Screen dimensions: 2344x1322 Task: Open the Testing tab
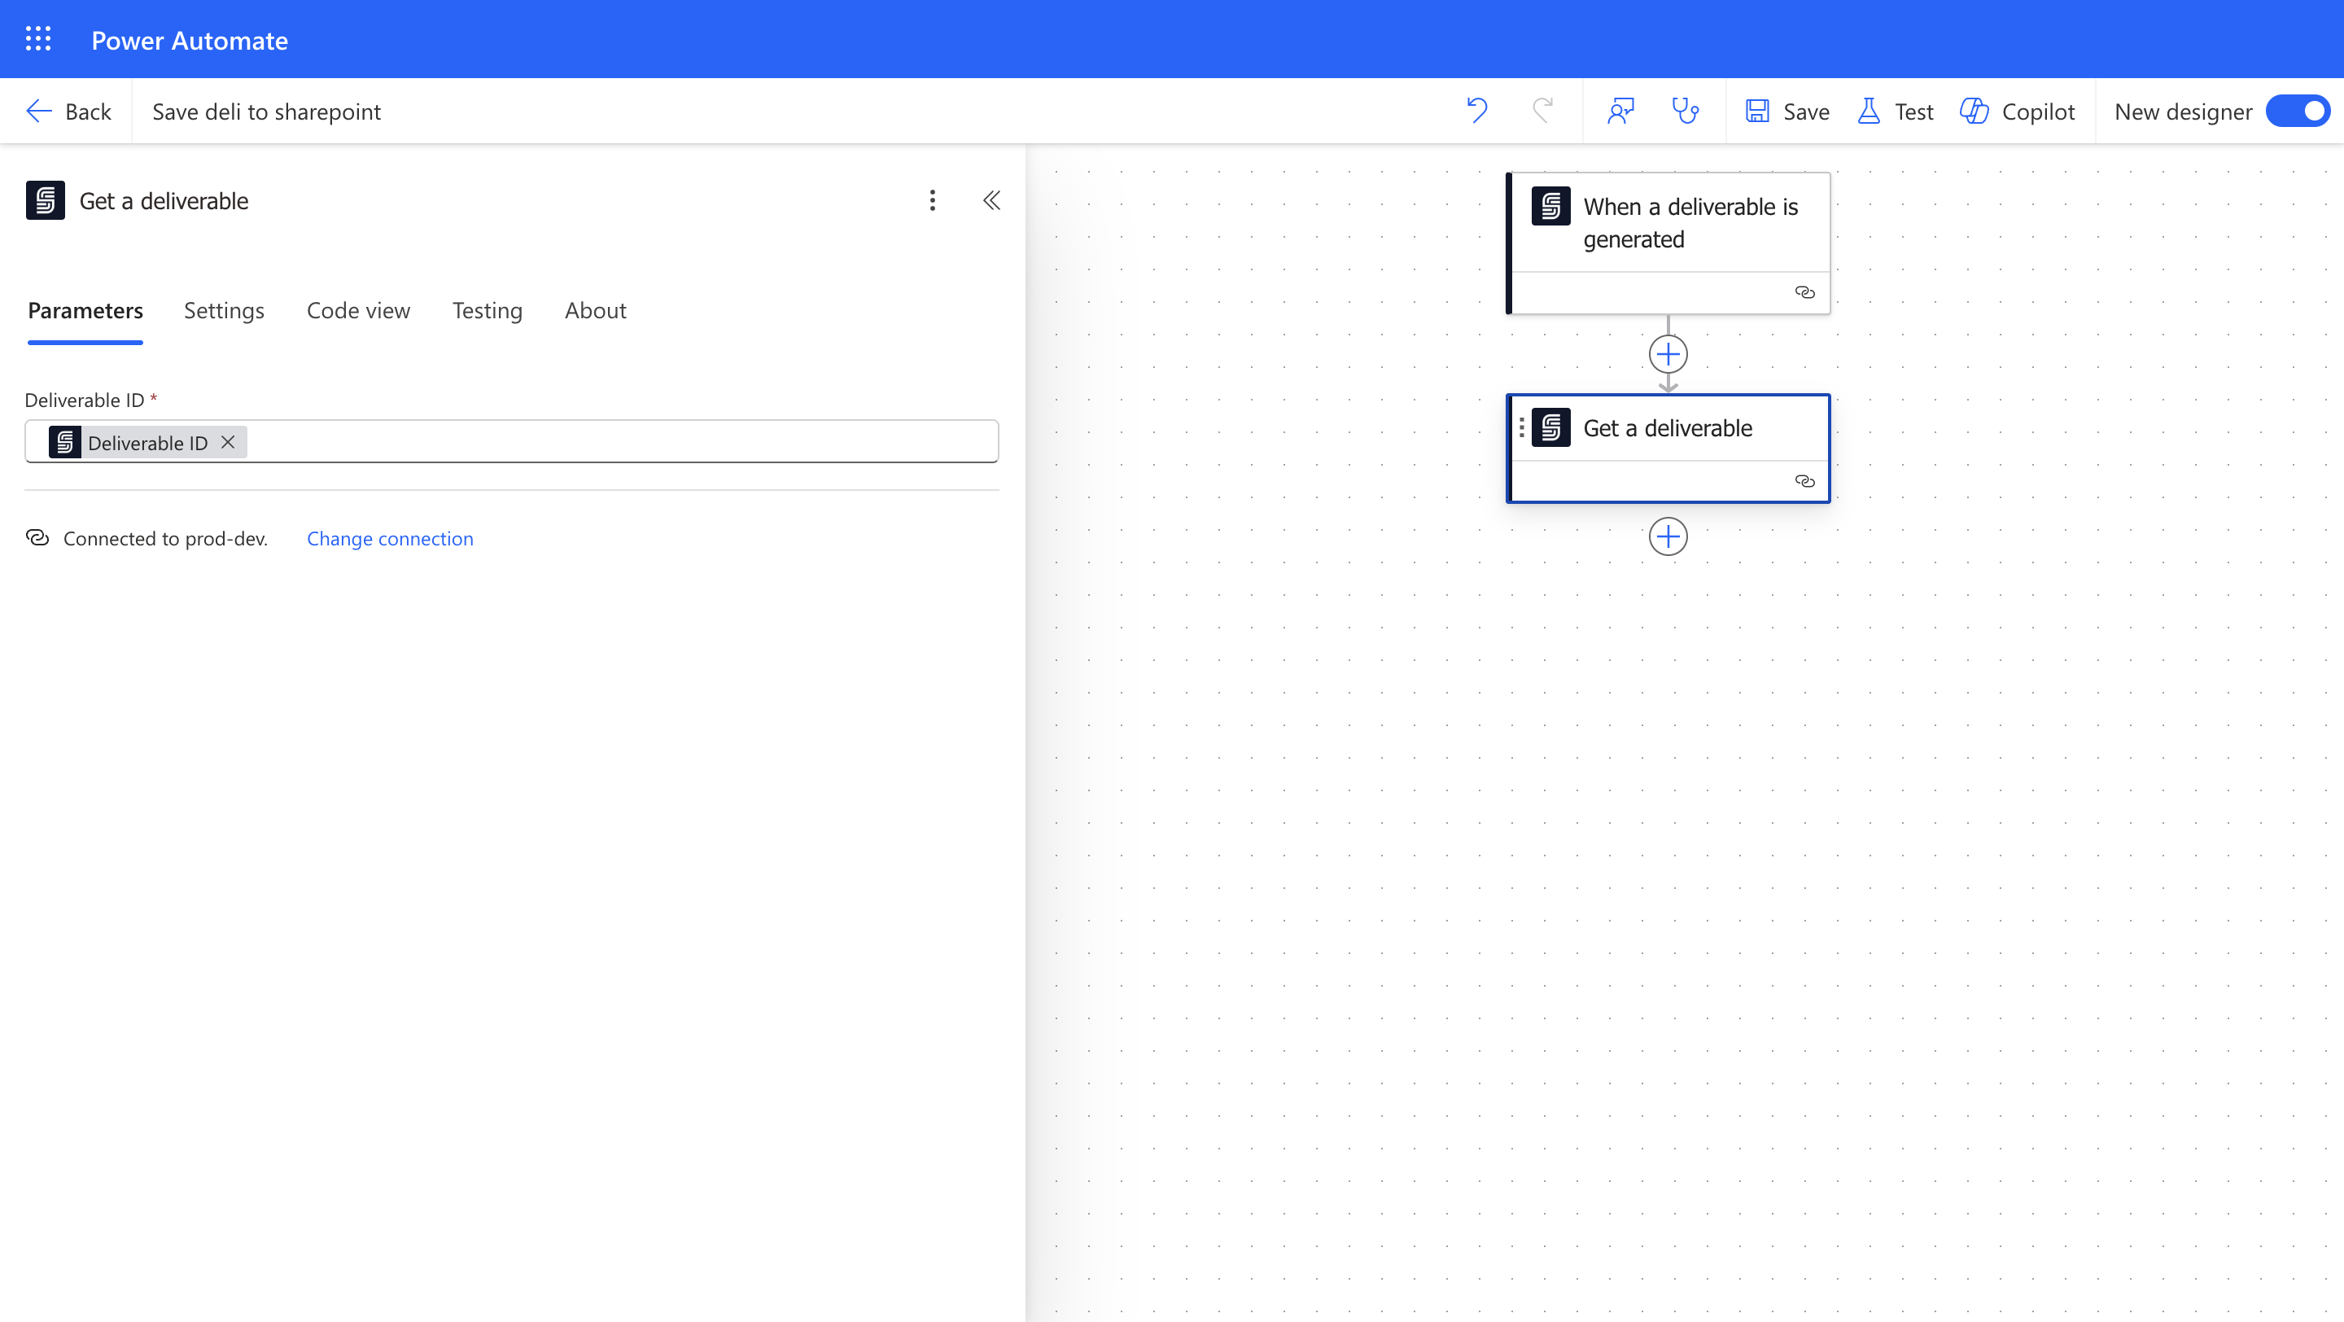(x=487, y=310)
